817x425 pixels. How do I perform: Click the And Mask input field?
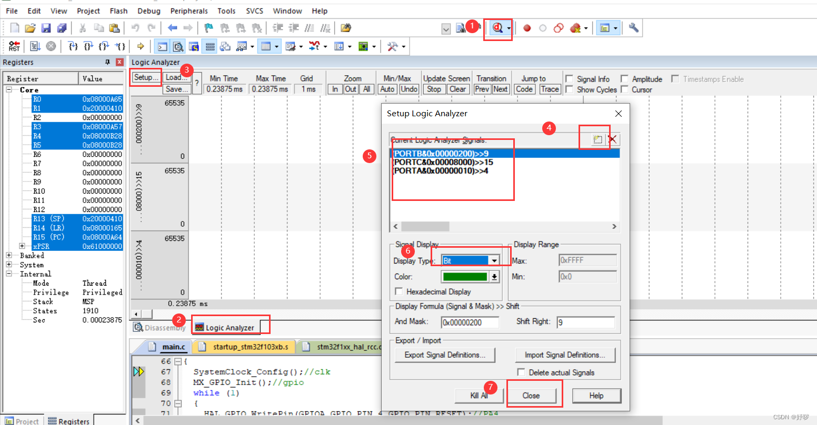[470, 322]
